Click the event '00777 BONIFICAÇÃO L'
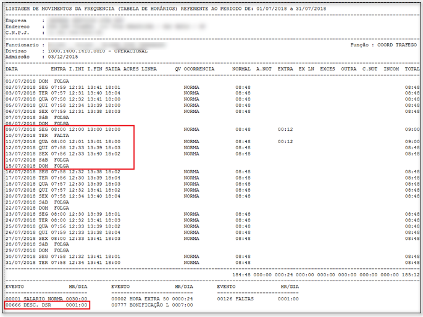The width and height of the screenshot is (423, 317). (x=140, y=305)
